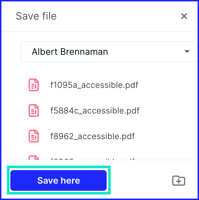This screenshot has width=199, height=200.
Task: Click the PDF icon beside f8962_accessible.pdf
Action: pos(34,136)
